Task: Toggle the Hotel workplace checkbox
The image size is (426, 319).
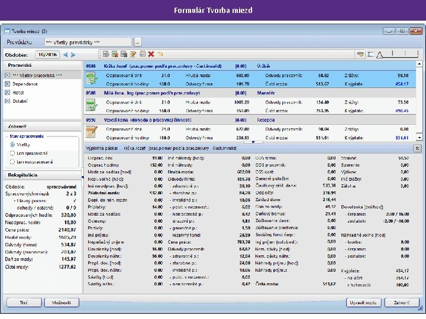Action: pyautogui.click(x=7, y=93)
